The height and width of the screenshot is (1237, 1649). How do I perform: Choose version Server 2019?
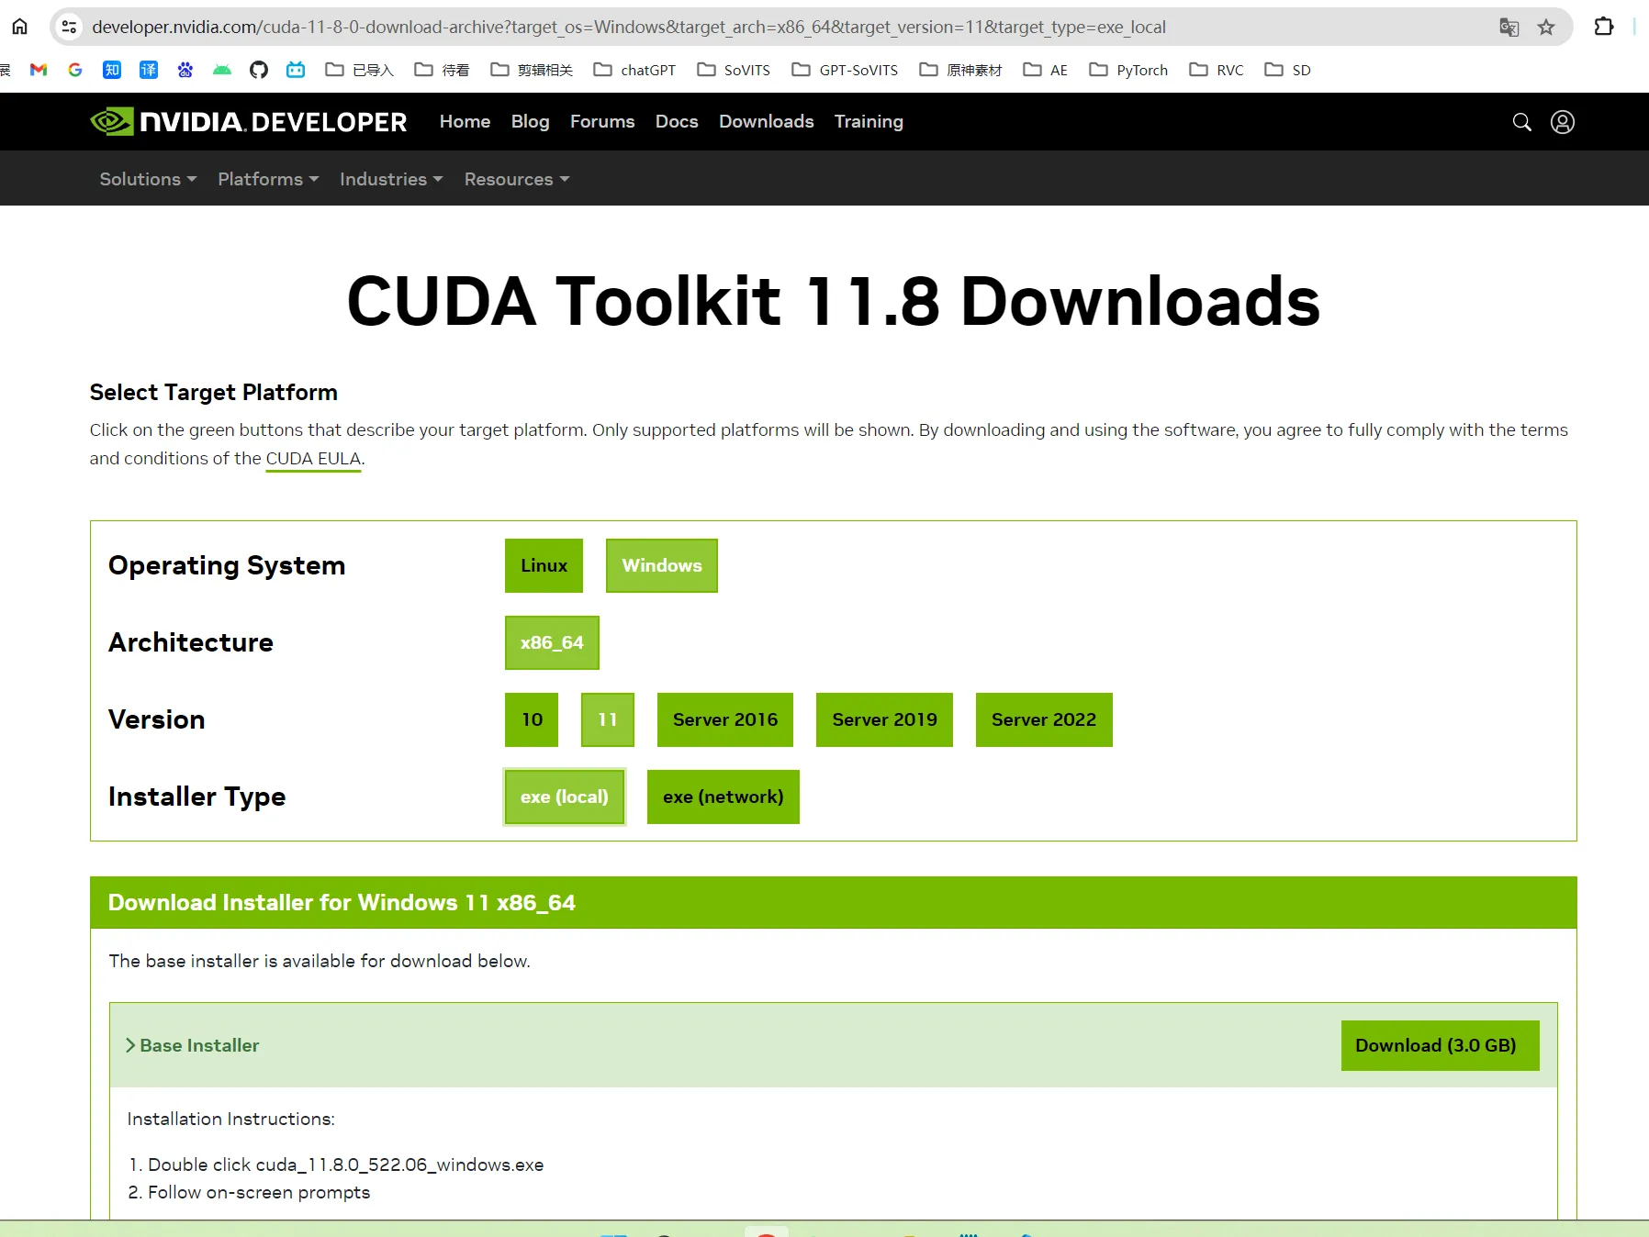click(x=884, y=719)
